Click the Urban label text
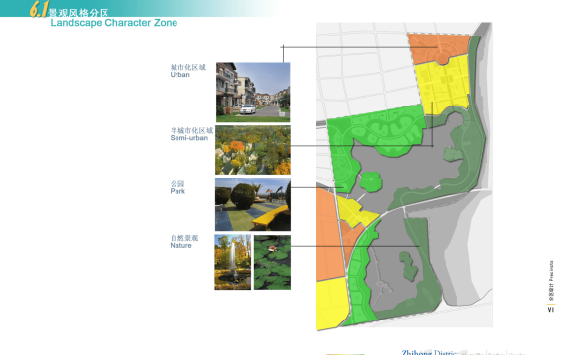 click(179, 75)
